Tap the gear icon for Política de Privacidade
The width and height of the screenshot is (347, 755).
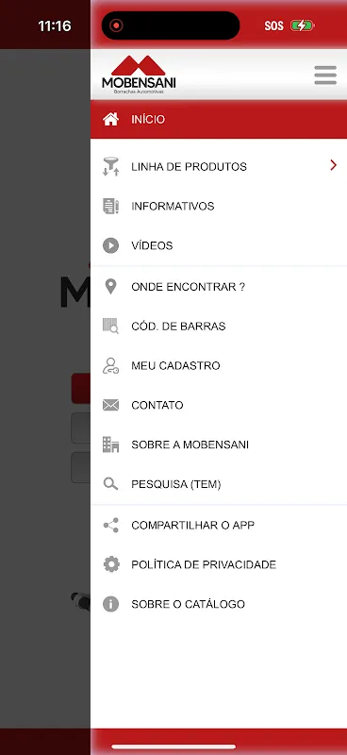111,564
